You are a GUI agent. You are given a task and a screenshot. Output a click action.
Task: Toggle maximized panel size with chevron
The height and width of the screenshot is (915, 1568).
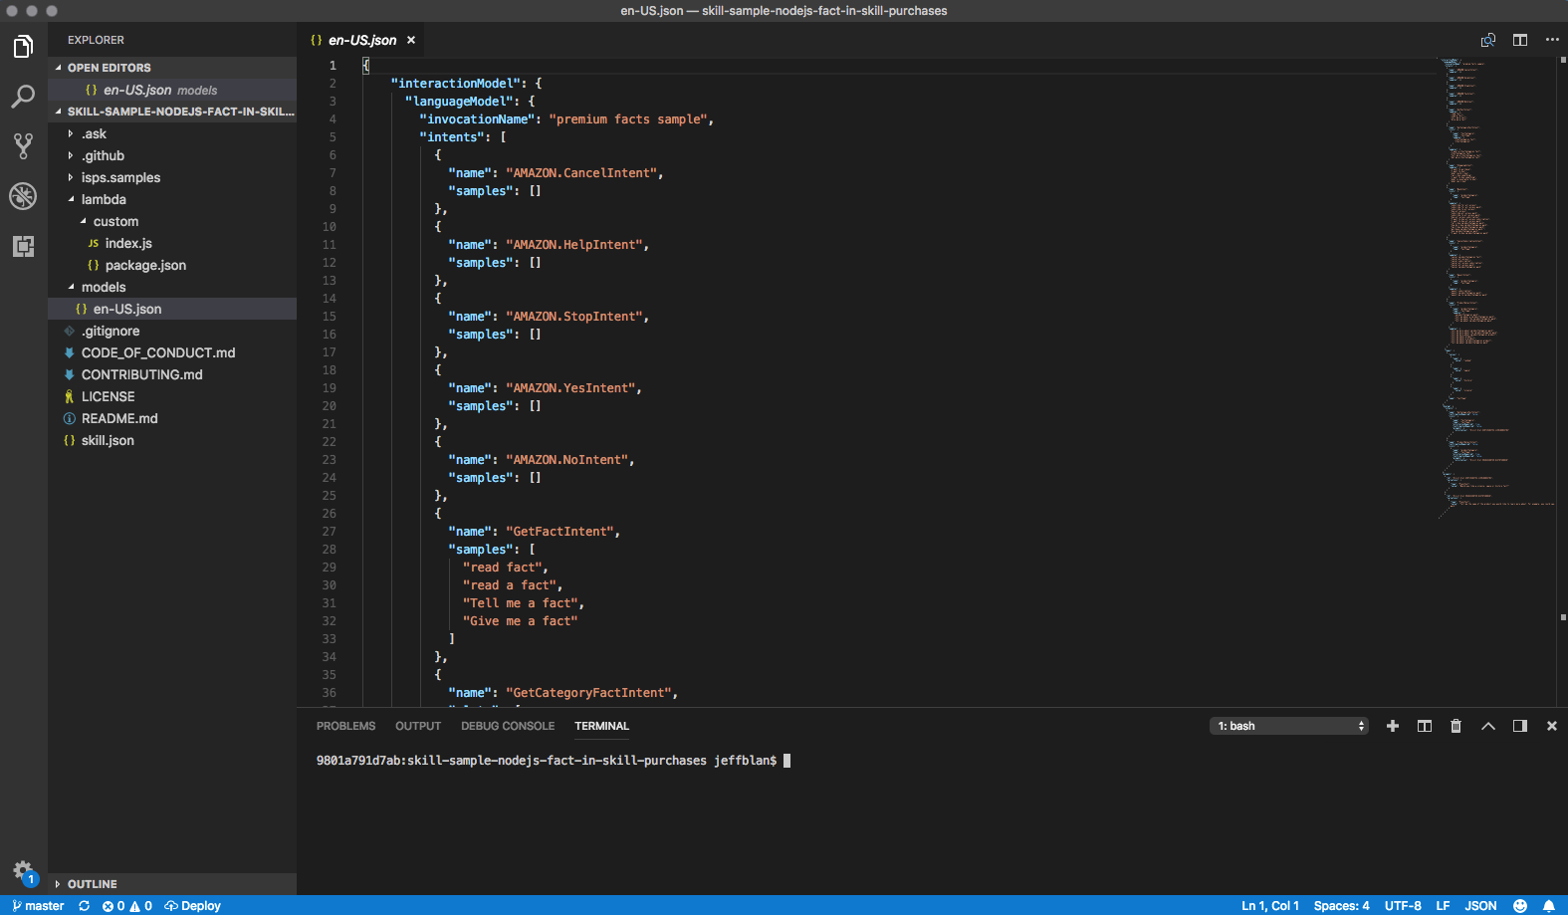[x=1487, y=726]
